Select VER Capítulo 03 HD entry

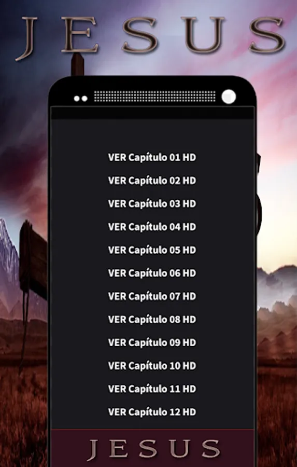point(152,204)
